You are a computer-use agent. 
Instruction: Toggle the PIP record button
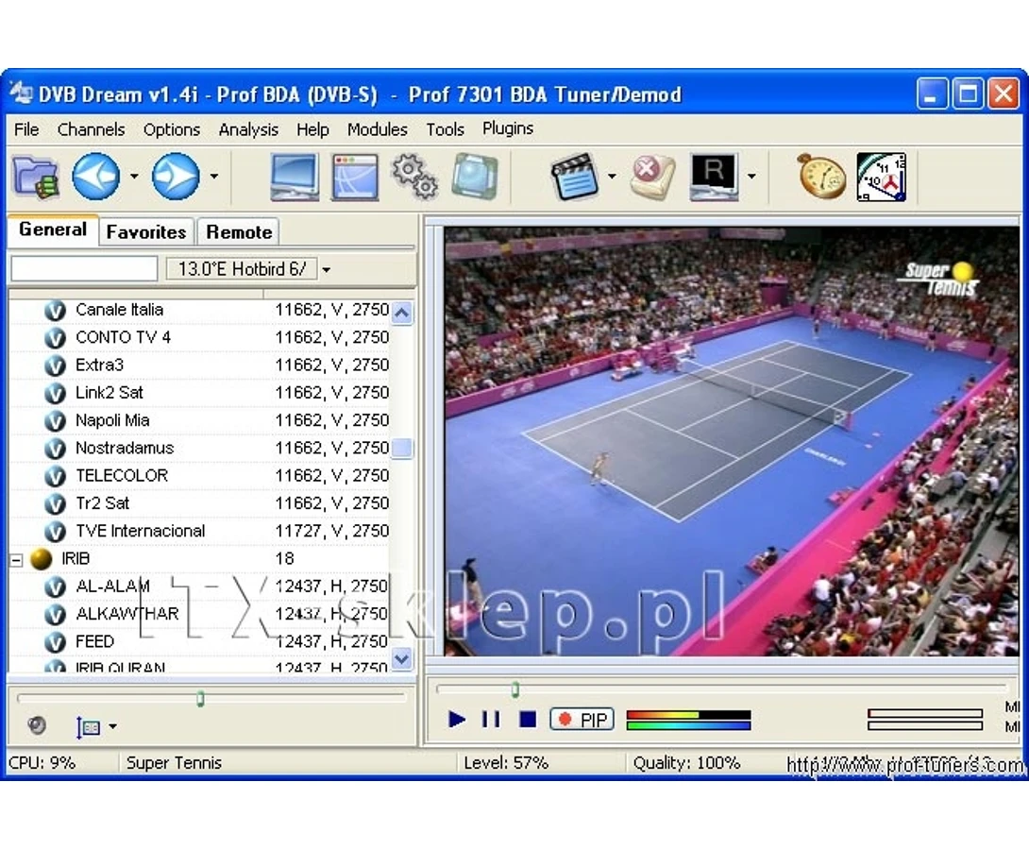point(582,720)
